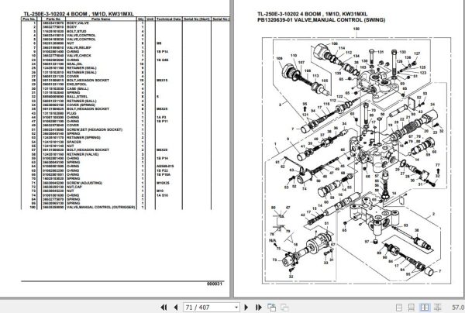Click the Parts Name column header
The height and width of the screenshot is (313, 465).
[101, 19]
